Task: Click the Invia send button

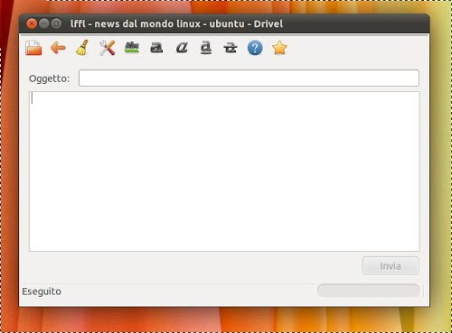Action: click(391, 266)
